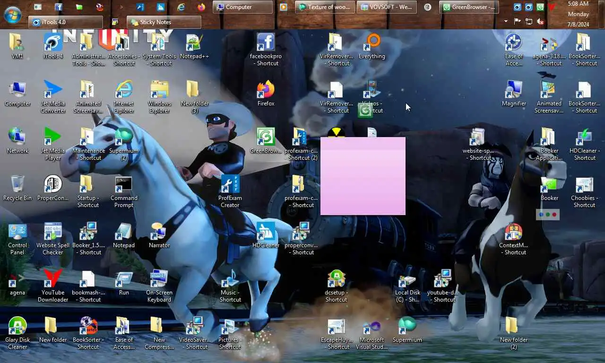Unmute the tray volume icon
The image size is (605, 363).
click(541, 22)
